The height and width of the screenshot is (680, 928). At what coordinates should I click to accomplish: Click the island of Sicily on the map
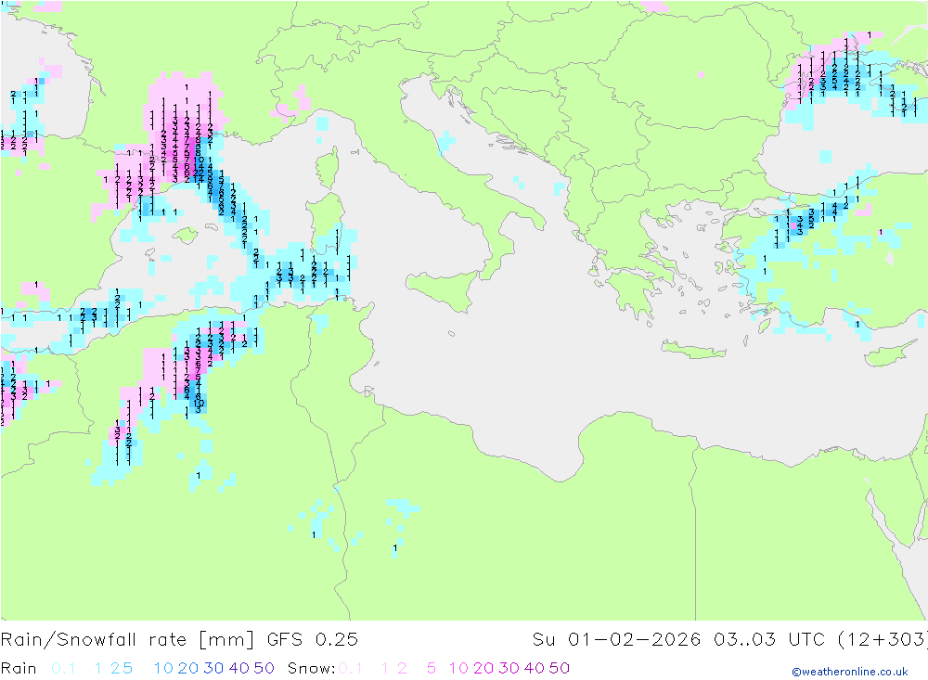[445, 289]
